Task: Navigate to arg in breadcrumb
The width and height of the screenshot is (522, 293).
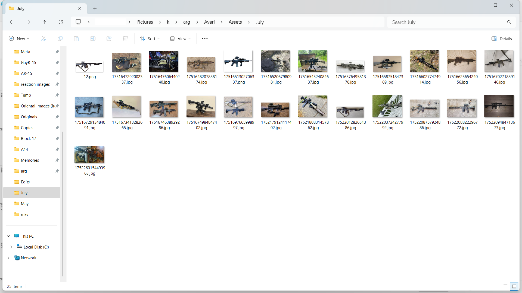Action: (187, 22)
